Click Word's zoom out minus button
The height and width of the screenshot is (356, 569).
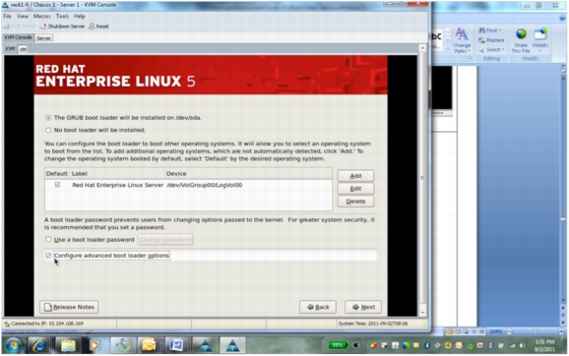[510, 331]
